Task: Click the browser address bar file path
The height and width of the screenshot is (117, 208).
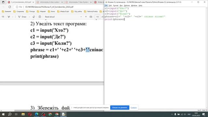Action: pyautogui.click(x=49, y=7)
